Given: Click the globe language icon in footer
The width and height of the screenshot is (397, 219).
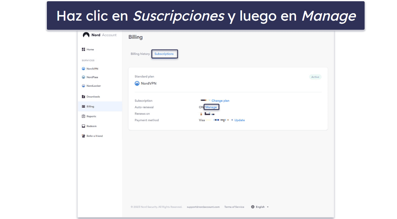Looking at the screenshot, I should coord(253,207).
